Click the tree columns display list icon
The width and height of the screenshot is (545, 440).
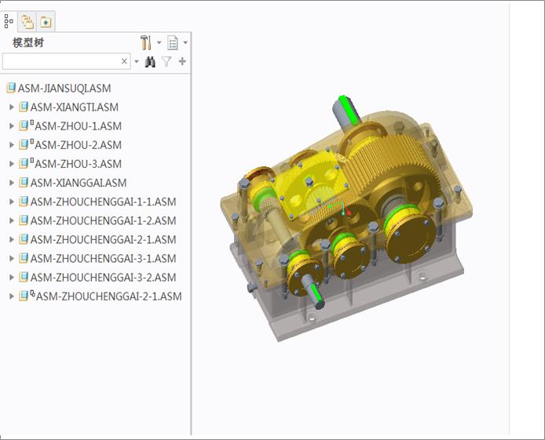[x=173, y=43]
